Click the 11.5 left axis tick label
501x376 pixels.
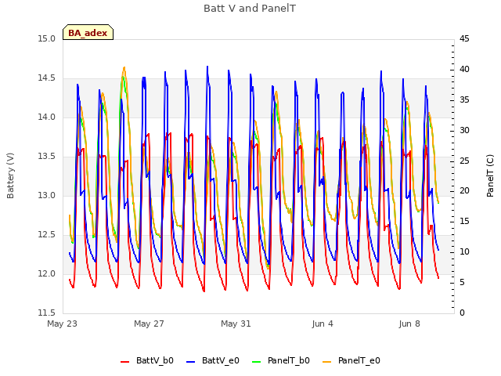click(47, 313)
